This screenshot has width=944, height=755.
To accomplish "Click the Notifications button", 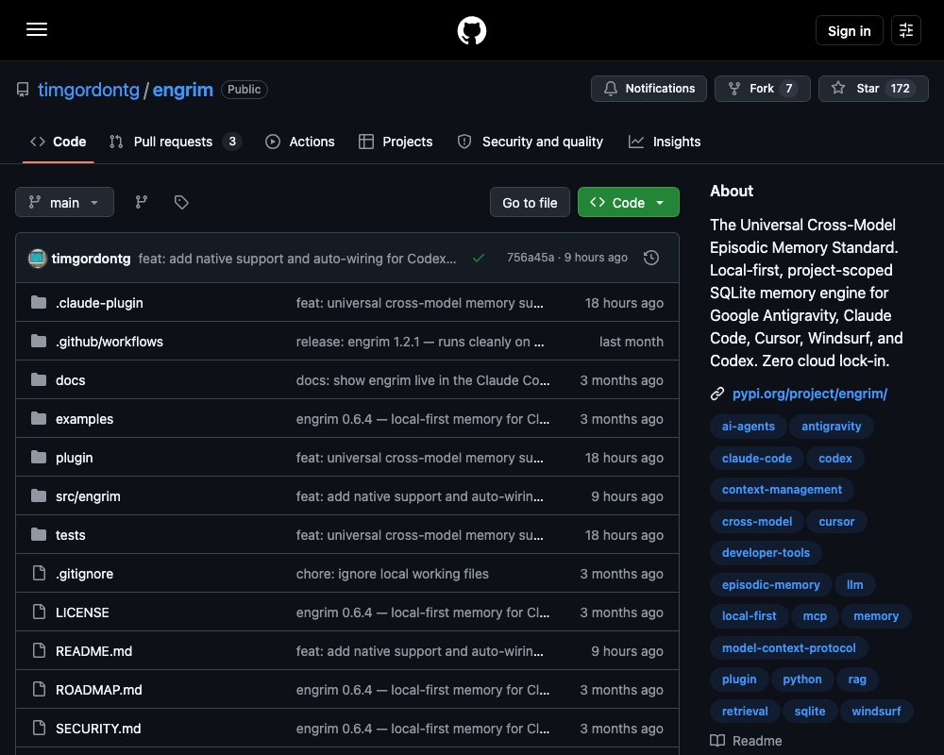I will [x=649, y=89].
